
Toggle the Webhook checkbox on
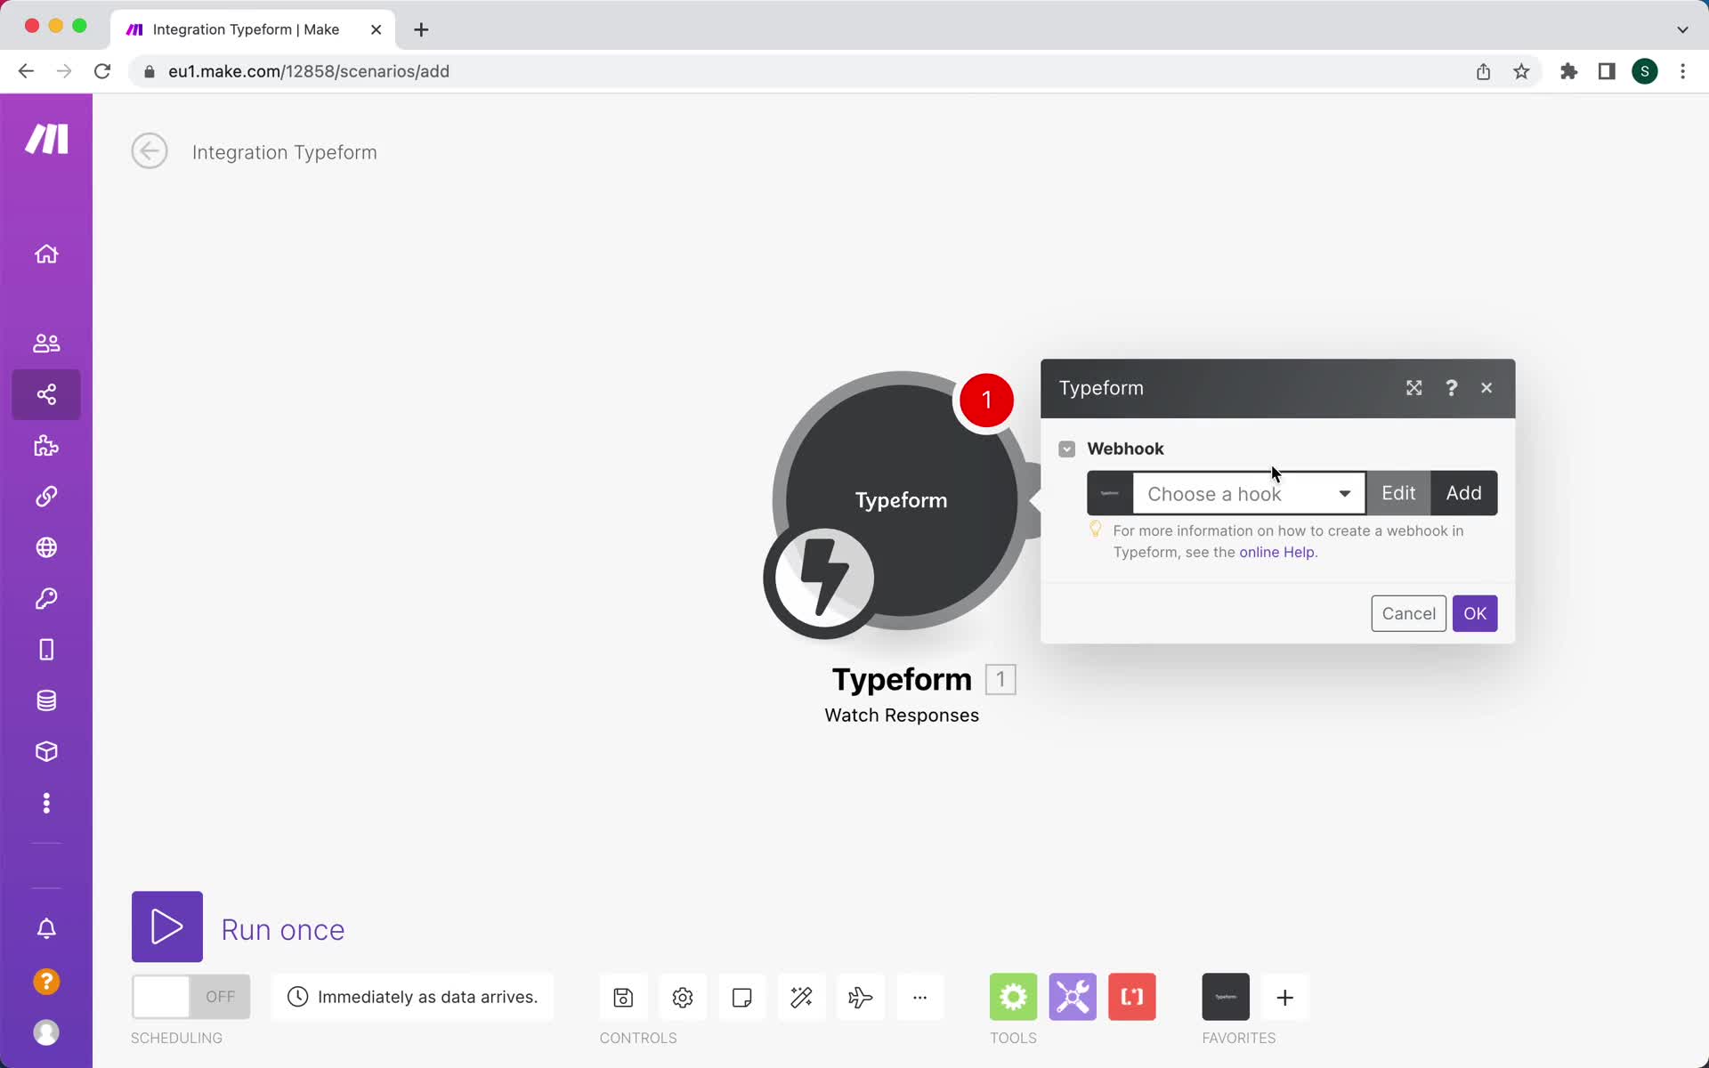point(1066,447)
